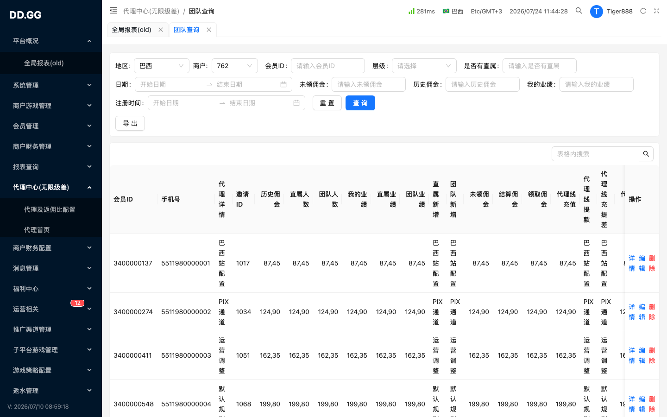667x417 pixels.
Task: Open the 地区 dropdown showing 巴西
Action: (x=162, y=66)
